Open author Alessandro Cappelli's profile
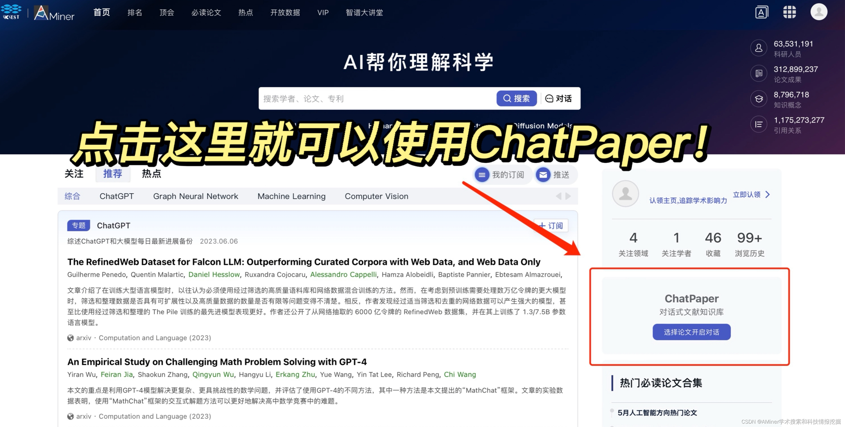This screenshot has height=427, width=845. 343,275
